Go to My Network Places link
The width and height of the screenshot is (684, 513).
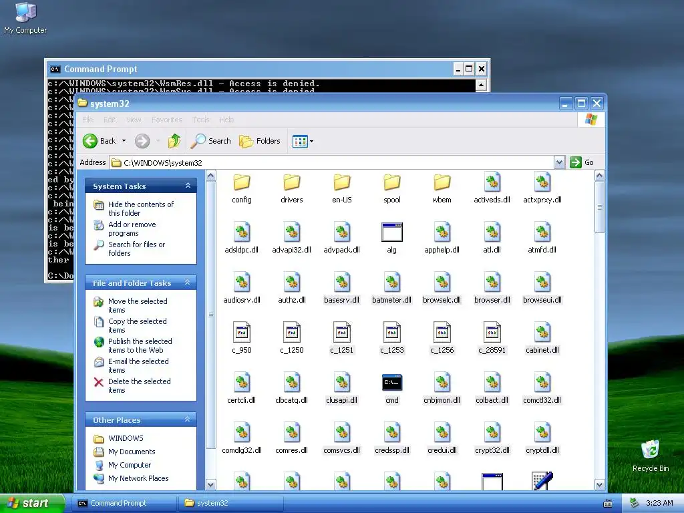[x=138, y=478]
